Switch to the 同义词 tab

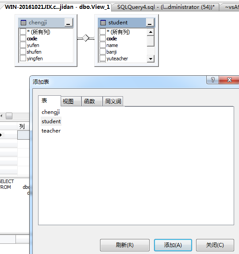[113, 102]
